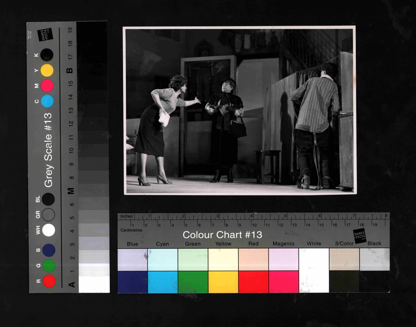
Task: Click the "Colour Chart #13" title text
Action: point(222,235)
